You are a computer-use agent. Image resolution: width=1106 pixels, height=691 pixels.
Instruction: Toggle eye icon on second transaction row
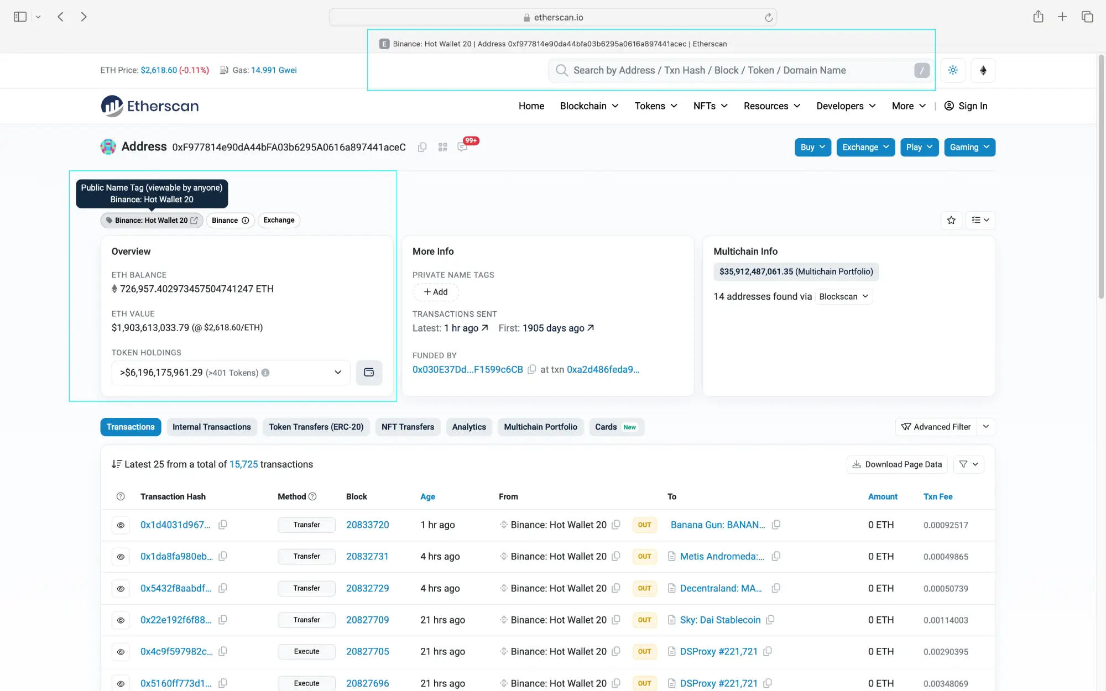coord(119,556)
